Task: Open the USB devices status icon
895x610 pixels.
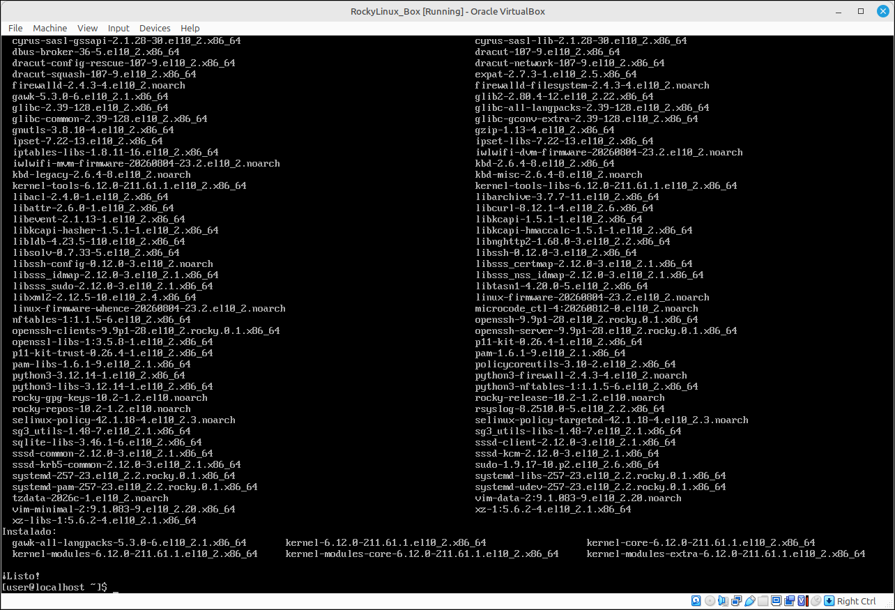Action: pyautogui.click(x=749, y=601)
